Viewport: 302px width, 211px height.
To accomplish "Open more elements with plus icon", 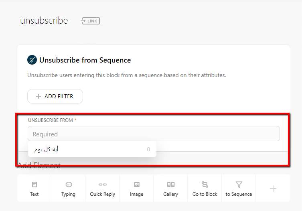I will click(x=273, y=188).
